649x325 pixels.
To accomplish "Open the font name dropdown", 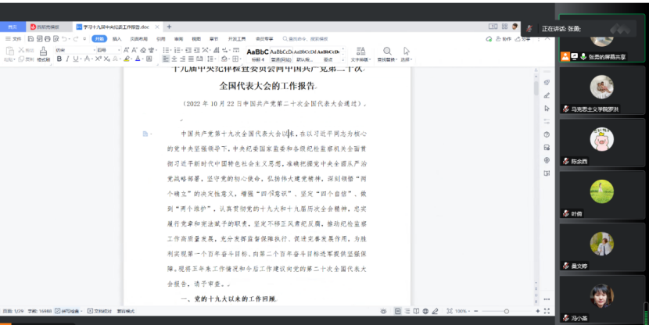I will (95, 50).
